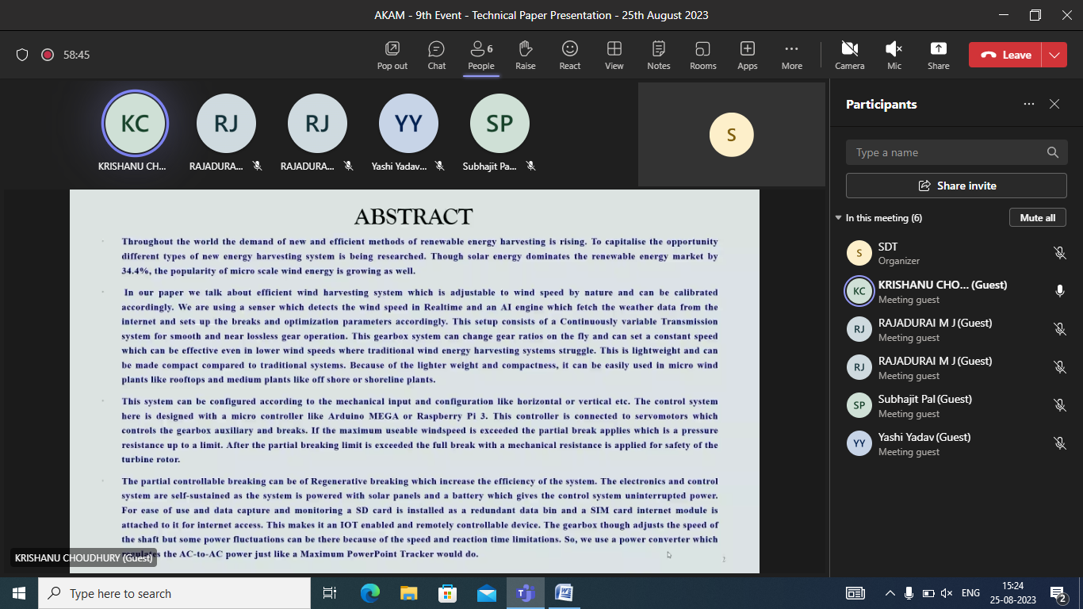Raise your hand in the meeting
1083x609 pixels.
tap(525, 55)
